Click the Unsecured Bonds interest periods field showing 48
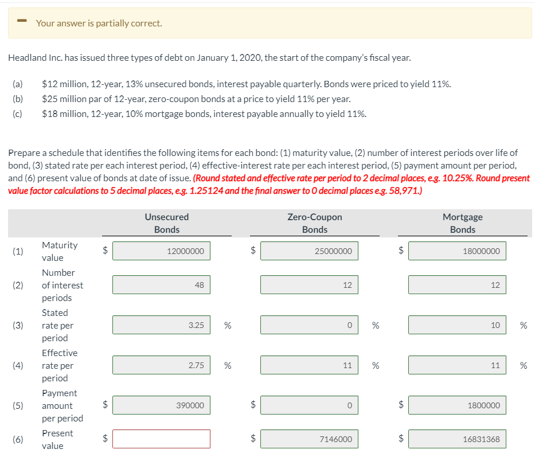This screenshot has height=461, width=535. click(x=161, y=284)
